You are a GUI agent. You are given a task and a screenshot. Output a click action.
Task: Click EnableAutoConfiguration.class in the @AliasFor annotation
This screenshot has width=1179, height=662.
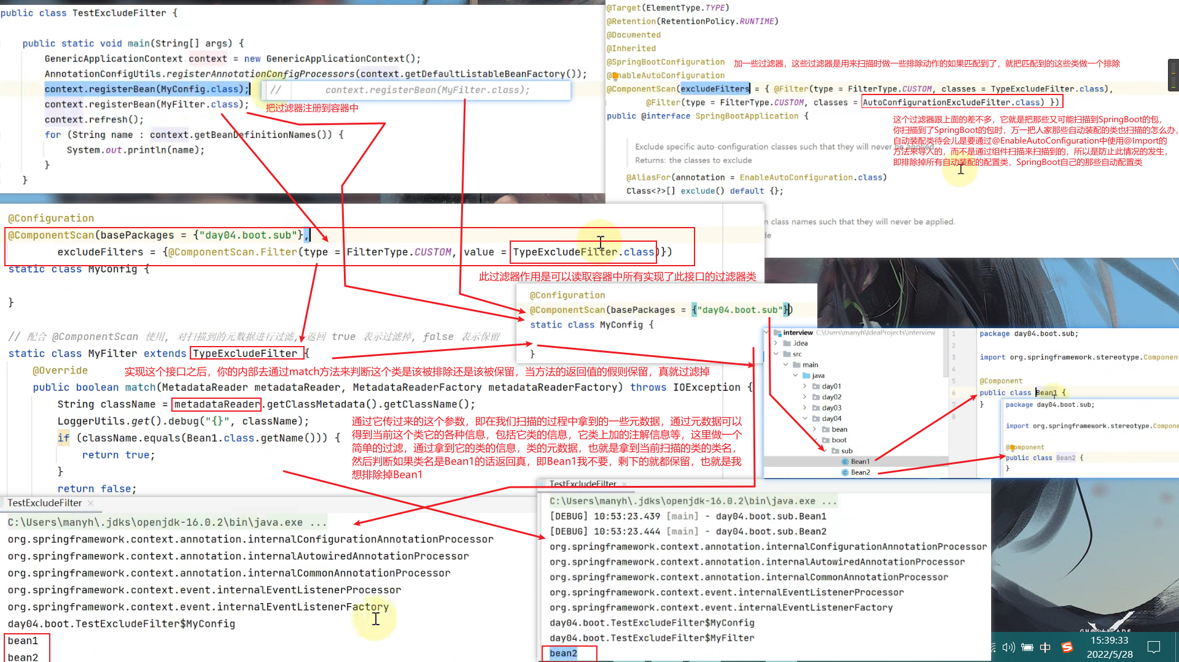(x=811, y=177)
